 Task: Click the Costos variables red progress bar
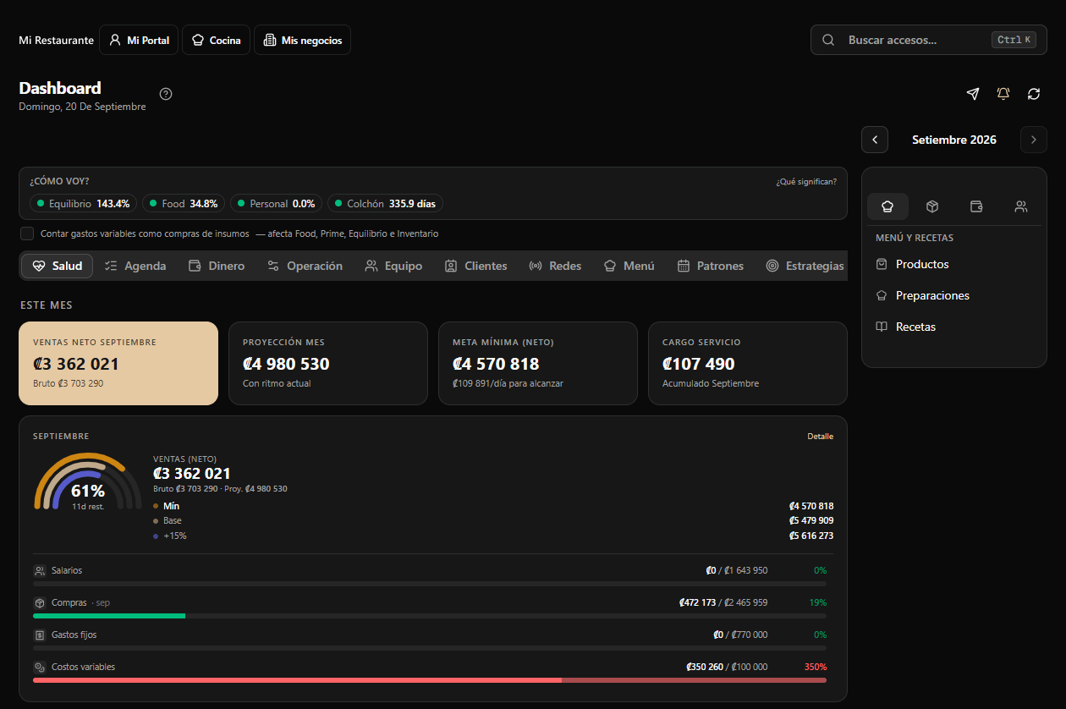point(430,680)
